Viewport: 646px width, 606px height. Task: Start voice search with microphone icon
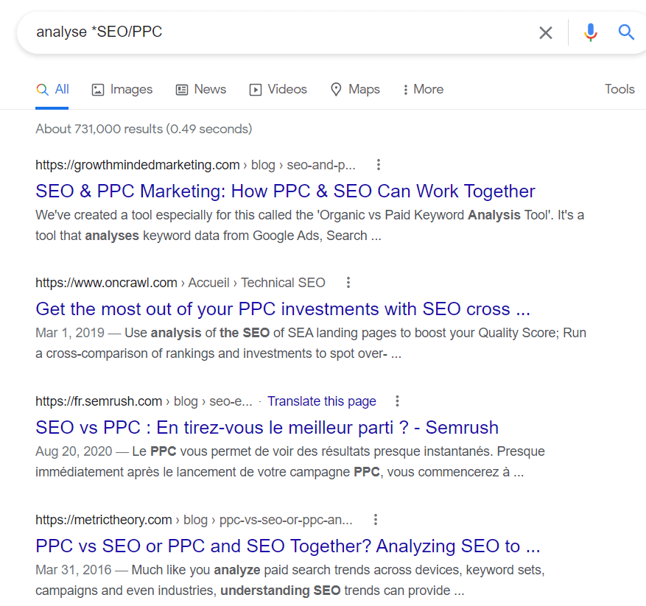pos(590,32)
